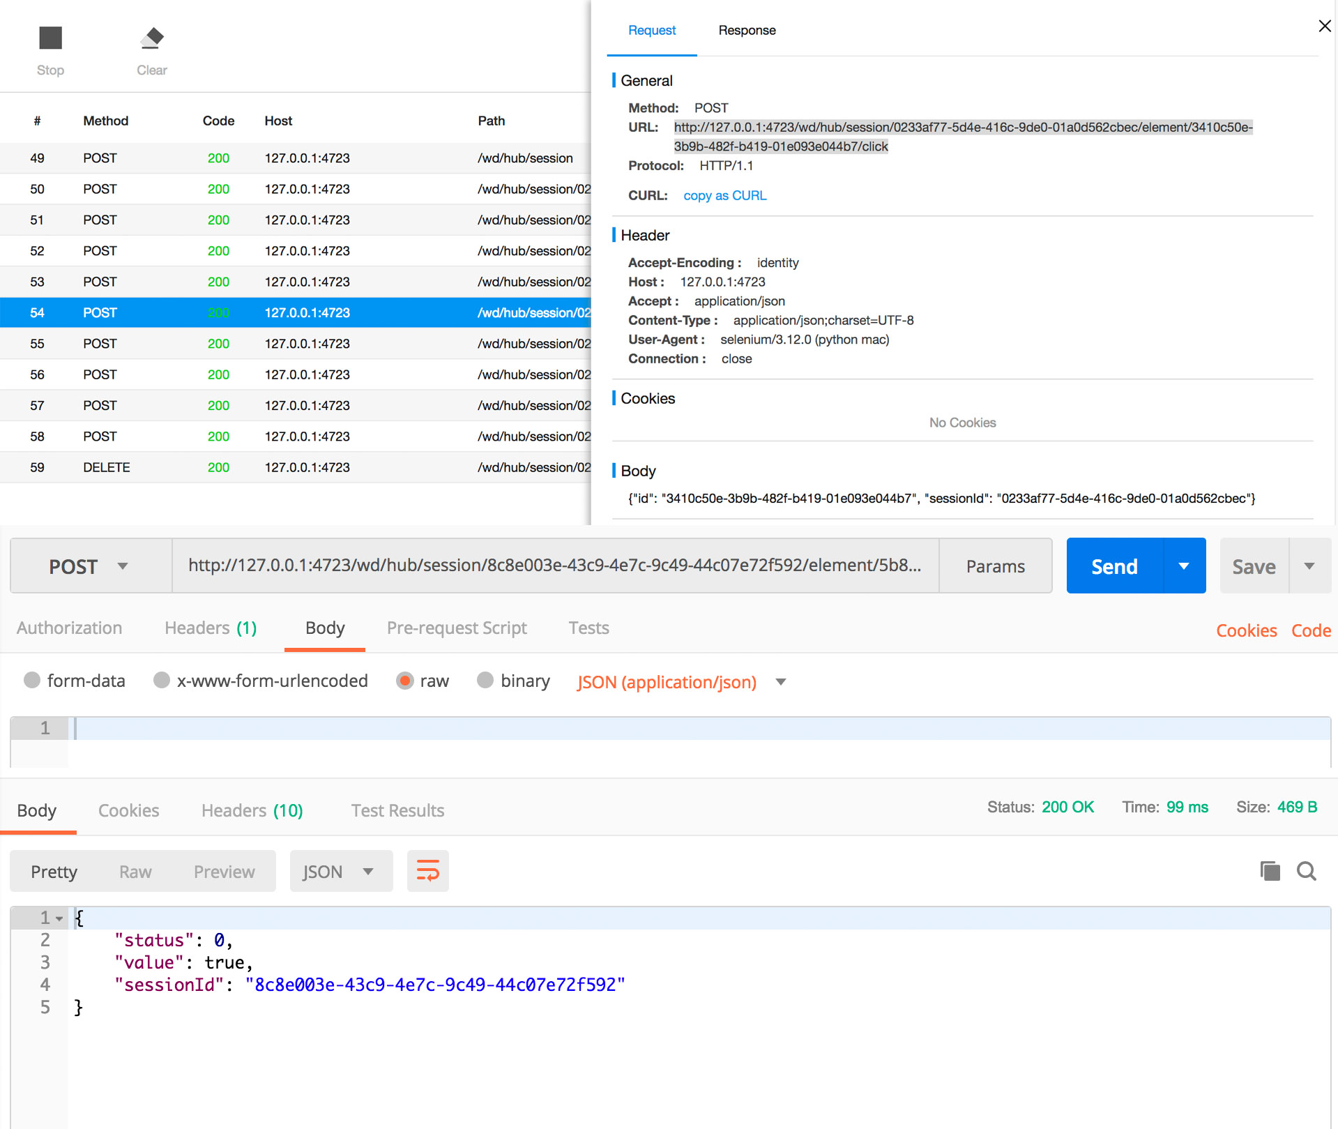Click the User-Agent selenium/3.12.0 header value

(805, 340)
